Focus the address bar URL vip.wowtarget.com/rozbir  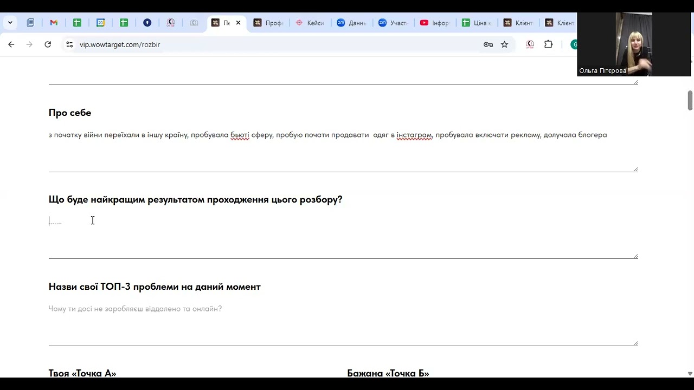click(x=120, y=44)
